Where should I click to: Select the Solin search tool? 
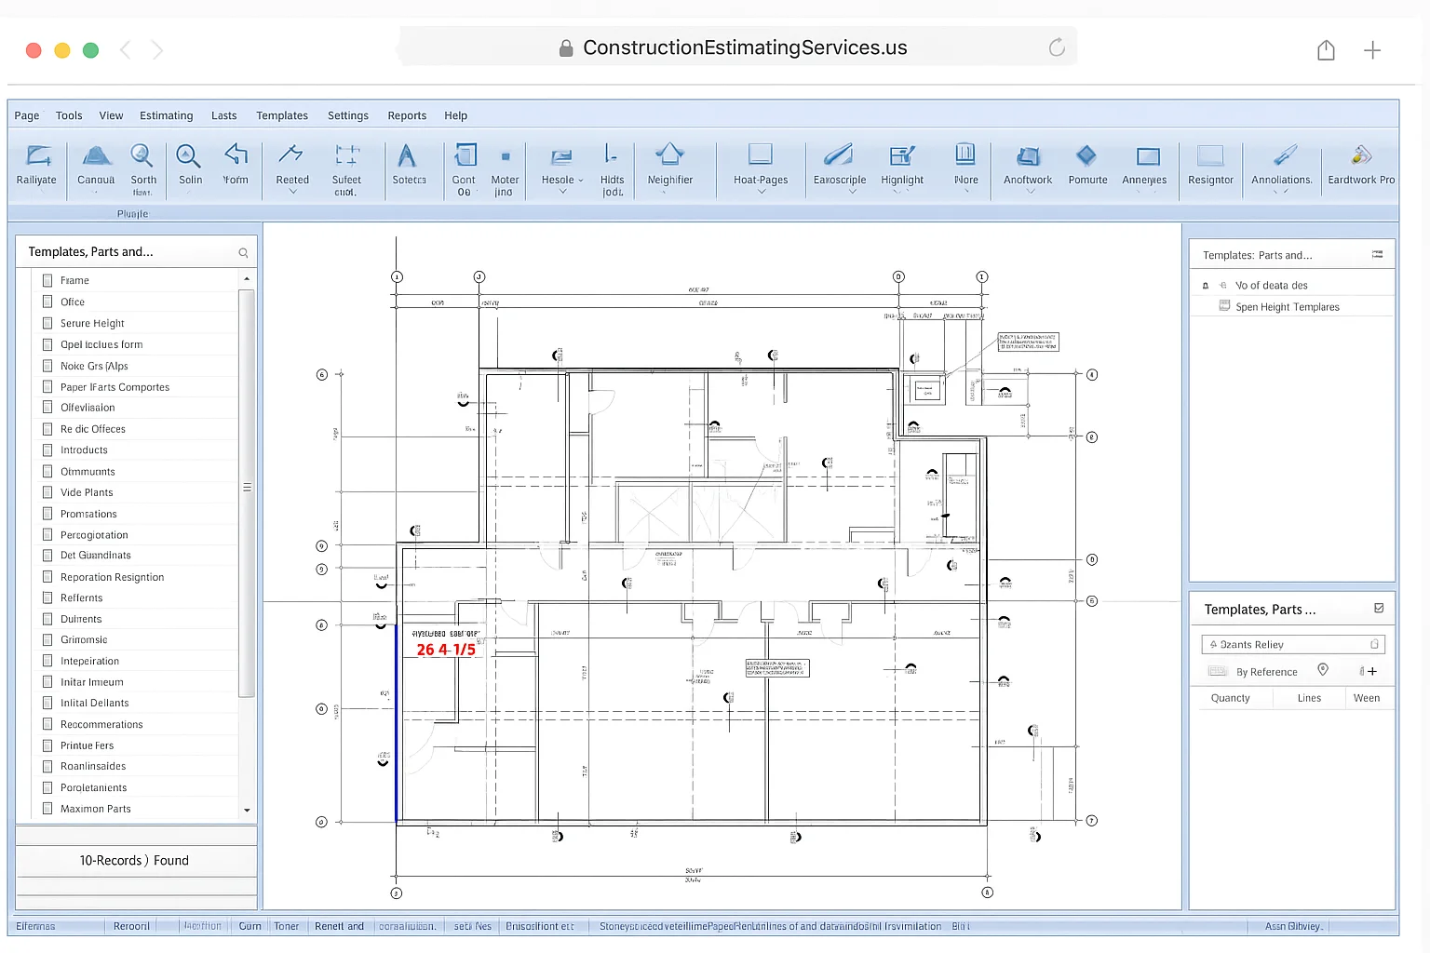coord(189,155)
